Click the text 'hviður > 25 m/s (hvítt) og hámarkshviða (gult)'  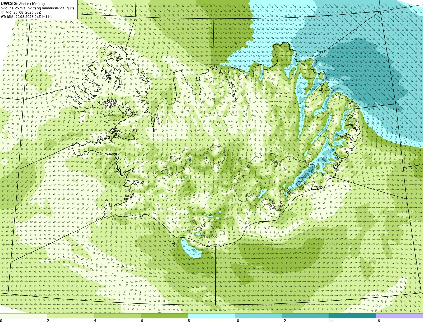(x=37, y=8)
